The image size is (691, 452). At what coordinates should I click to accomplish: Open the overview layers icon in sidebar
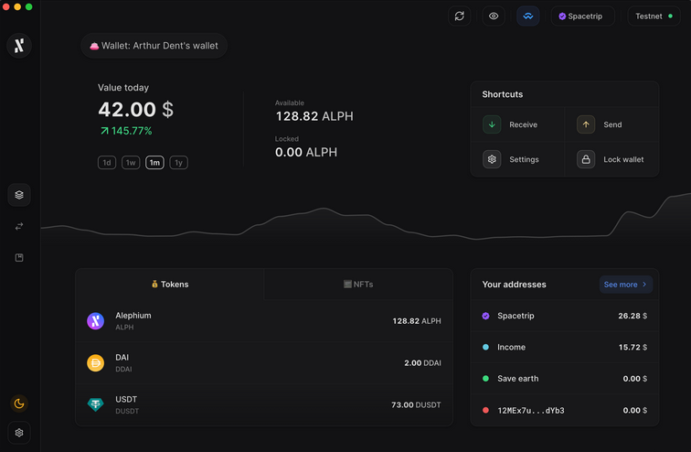[x=19, y=195]
